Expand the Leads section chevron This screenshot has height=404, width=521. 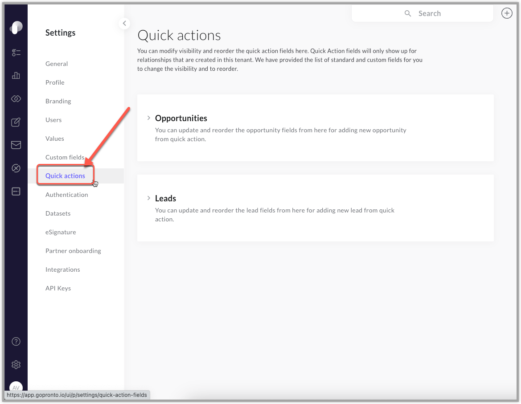148,198
